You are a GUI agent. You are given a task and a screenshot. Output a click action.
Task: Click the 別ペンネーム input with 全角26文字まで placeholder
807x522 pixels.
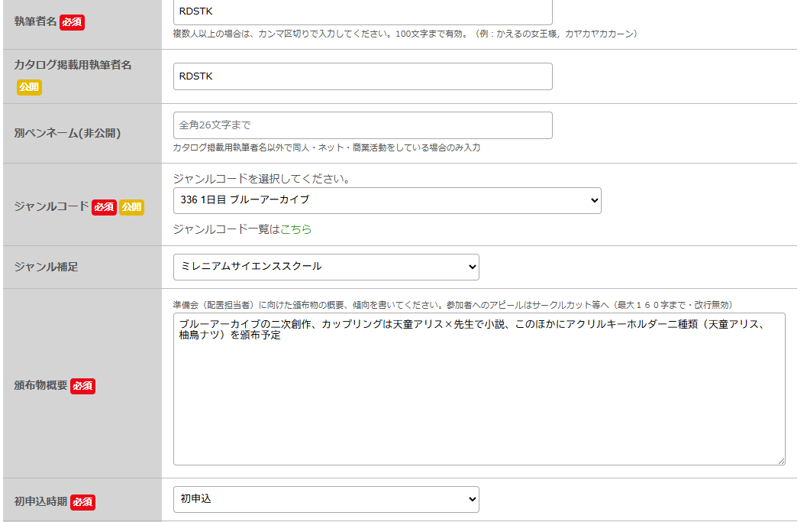coord(363,125)
